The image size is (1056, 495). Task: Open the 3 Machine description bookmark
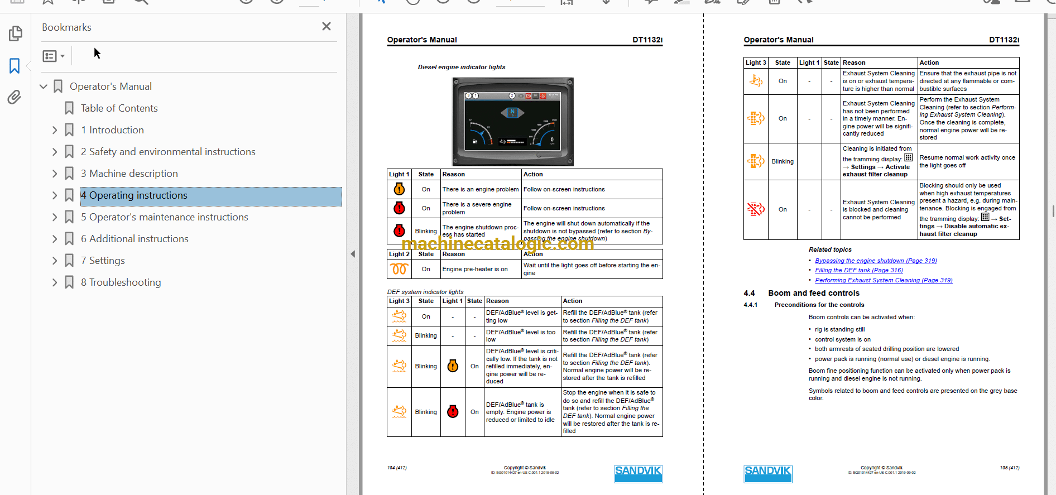pyautogui.click(x=129, y=174)
